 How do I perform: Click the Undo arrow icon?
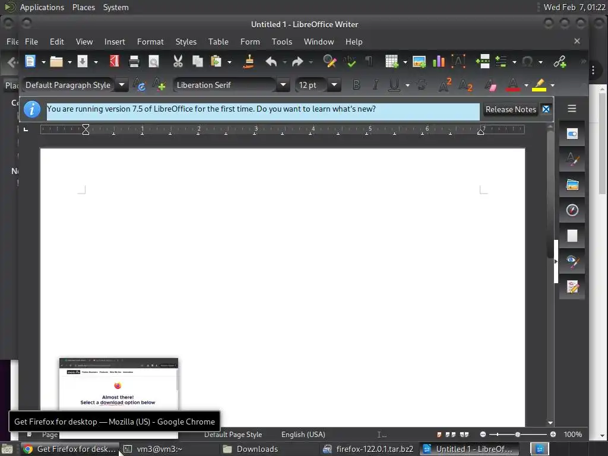(x=271, y=61)
